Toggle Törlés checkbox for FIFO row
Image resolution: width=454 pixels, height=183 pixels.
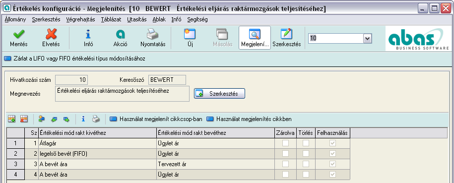coord(306,153)
